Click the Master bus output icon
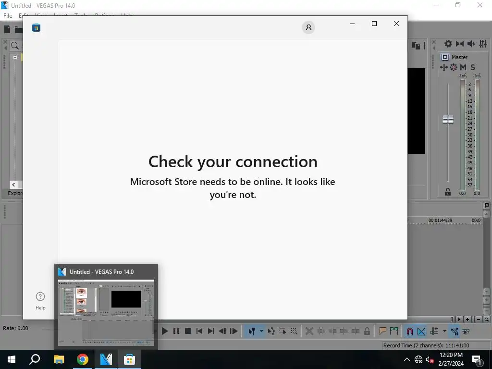Viewport: 492px width, 369px height. [x=445, y=57]
